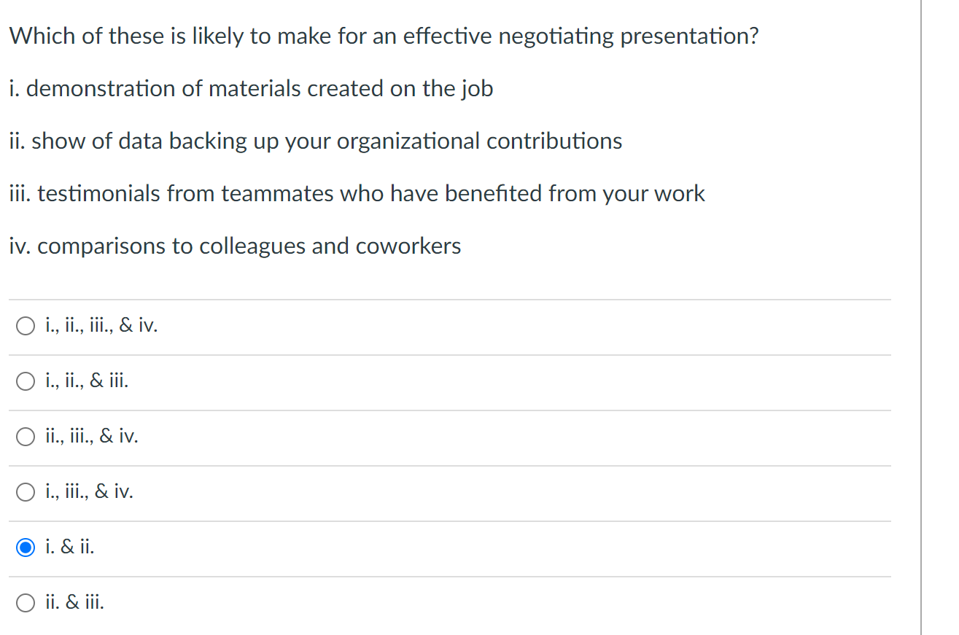Click statement ii about organizational contributions data
The height and width of the screenshot is (635, 959).
316,141
